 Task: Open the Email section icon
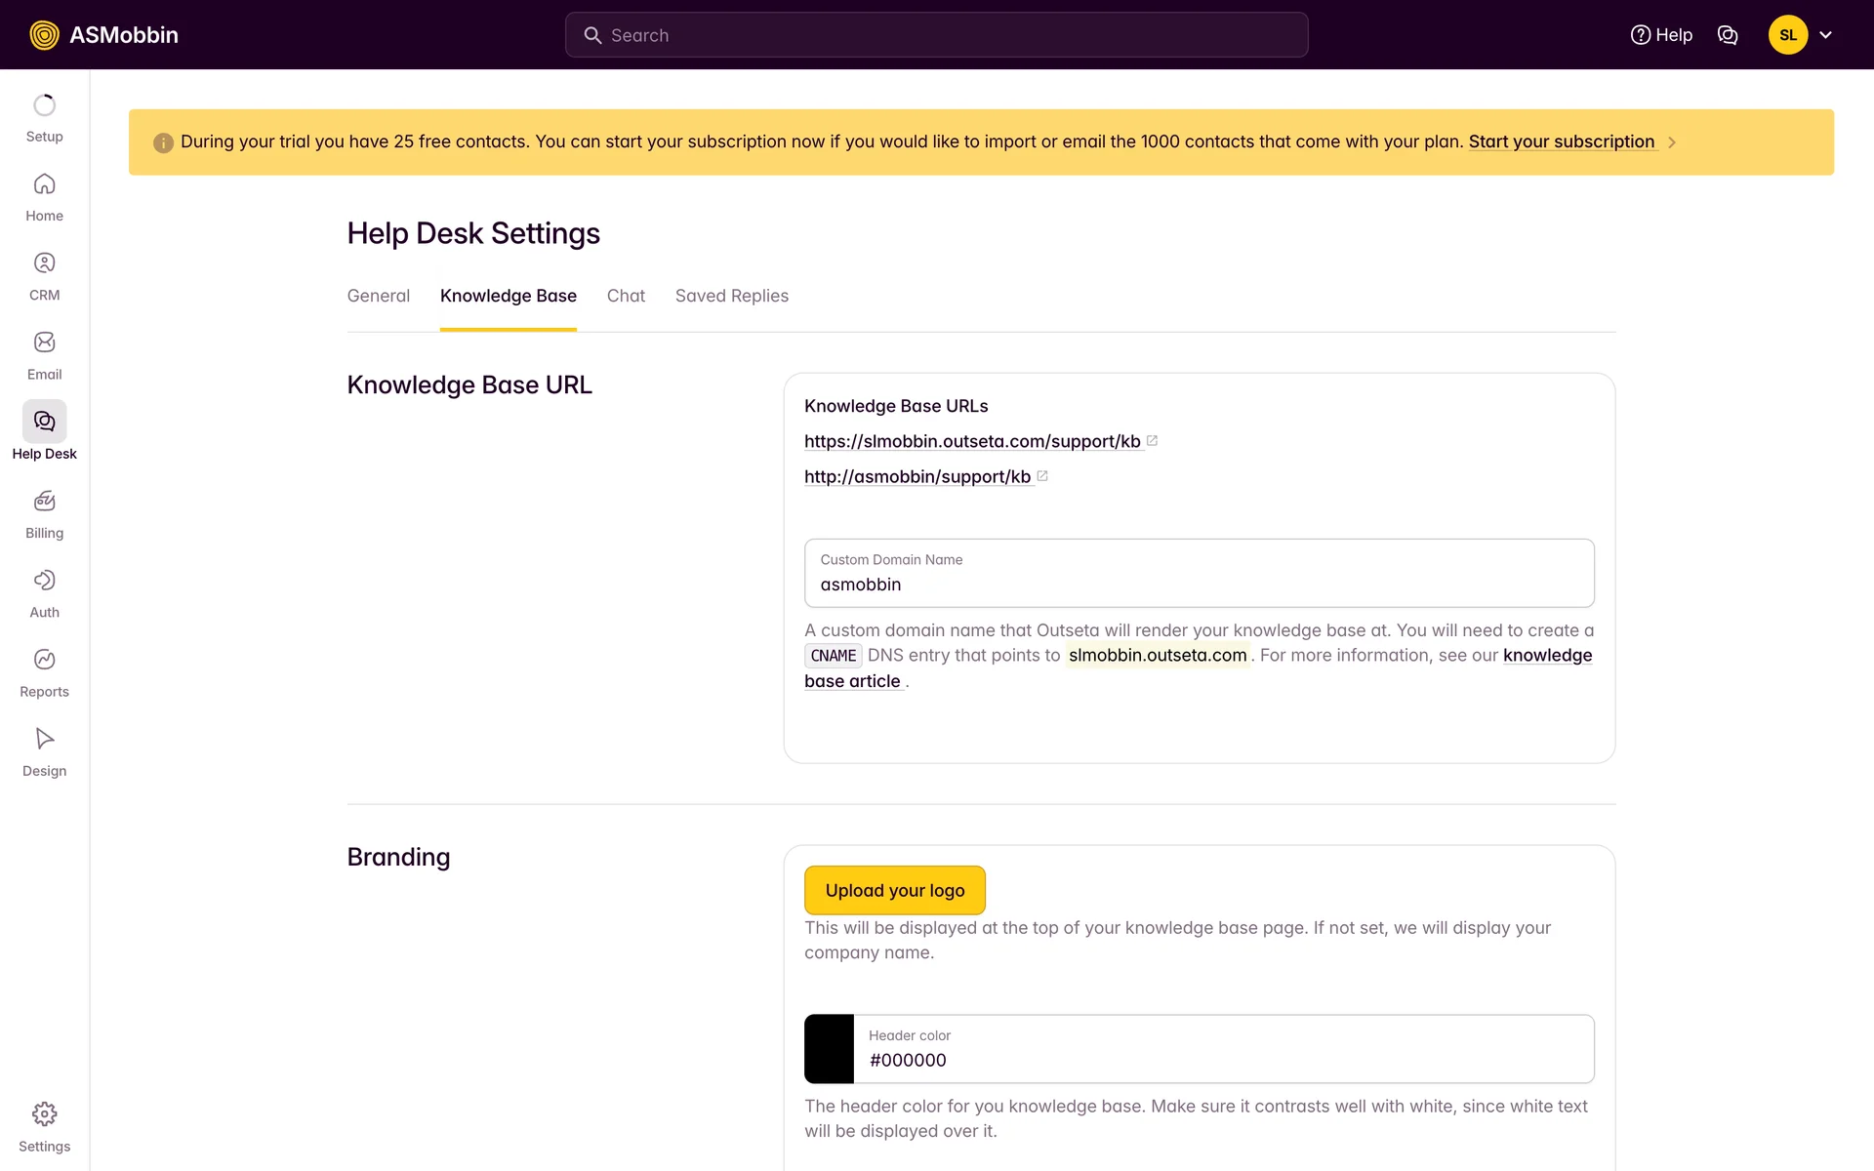coord(44,343)
